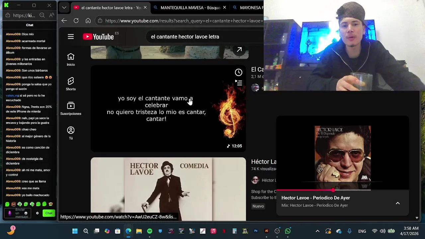Screen dimensions: 425x239
Task: Open Kick chat settings gear
Action: [37, 213]
